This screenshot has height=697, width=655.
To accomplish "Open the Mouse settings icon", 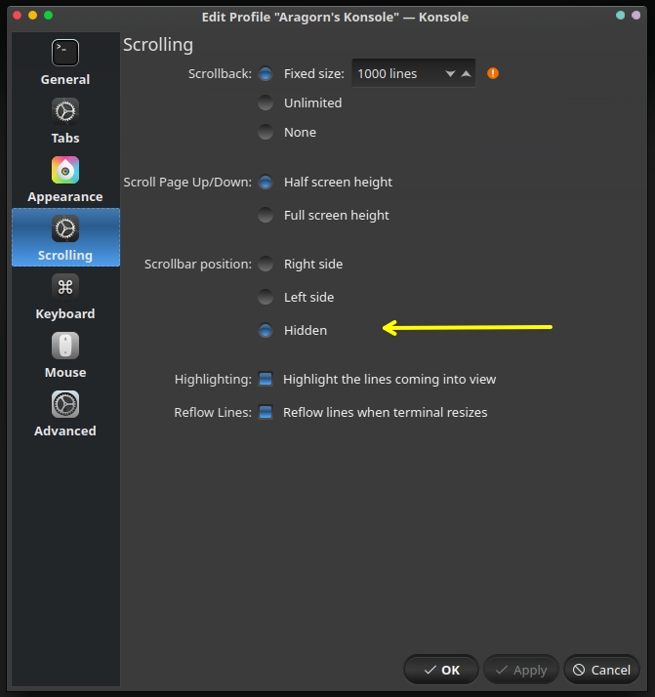I will (65, 346).
